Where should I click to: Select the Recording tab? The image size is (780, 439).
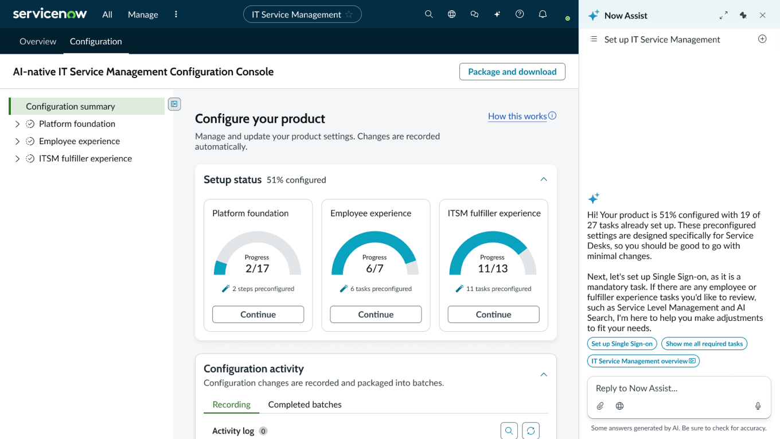coord(231,405)
